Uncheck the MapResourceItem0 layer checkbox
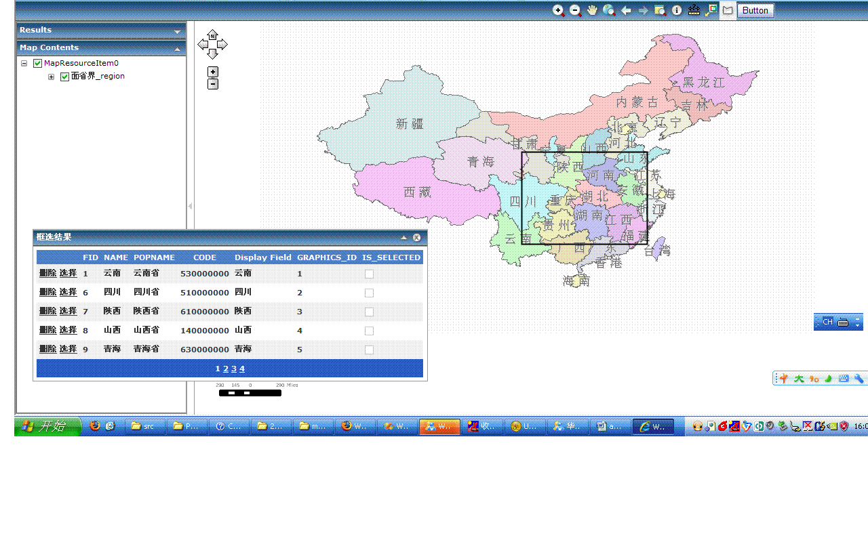Image resolution: width=868 pixels, height=542 pixels. [38, 64]
